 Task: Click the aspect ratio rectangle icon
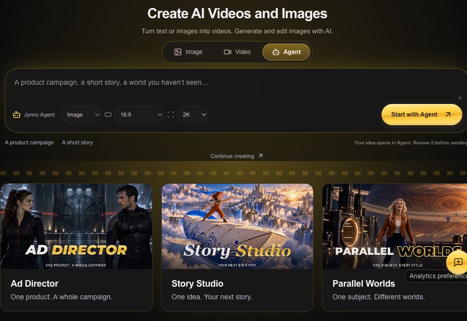108,115
